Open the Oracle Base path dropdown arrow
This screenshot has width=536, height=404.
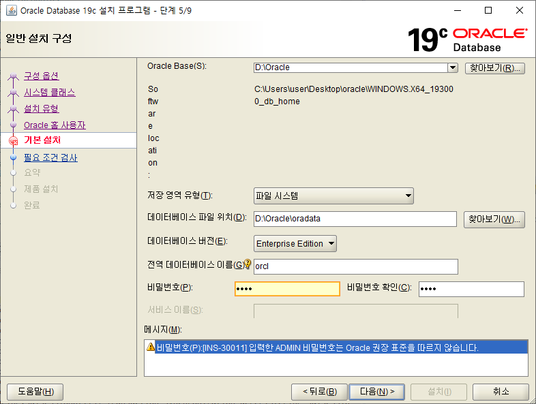pos(453,67)
